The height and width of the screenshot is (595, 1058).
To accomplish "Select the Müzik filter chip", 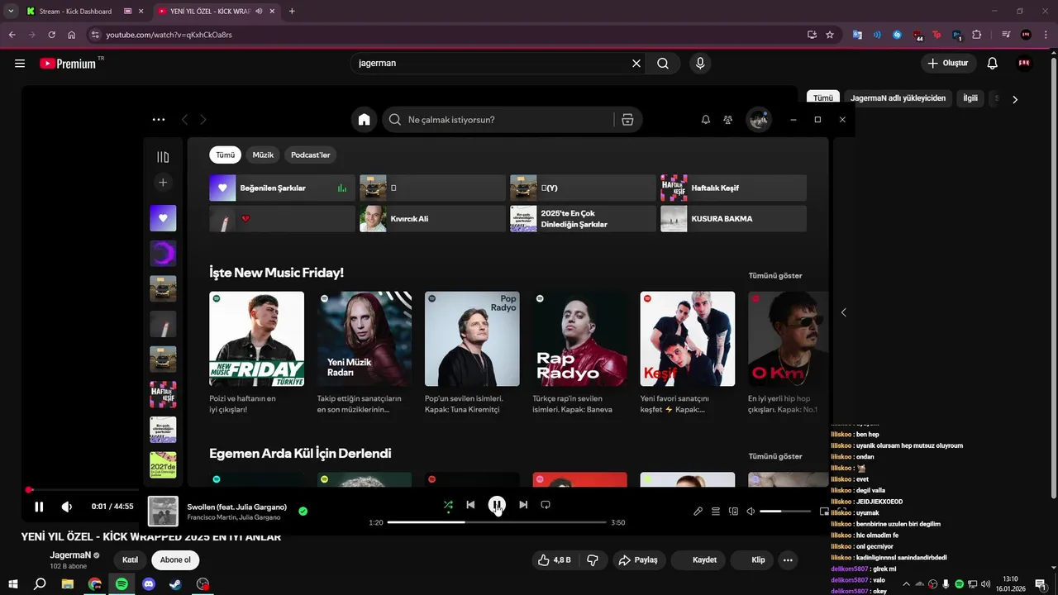I will click(263, 155).
